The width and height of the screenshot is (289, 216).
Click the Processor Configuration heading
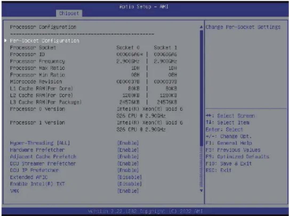[43, 27]
